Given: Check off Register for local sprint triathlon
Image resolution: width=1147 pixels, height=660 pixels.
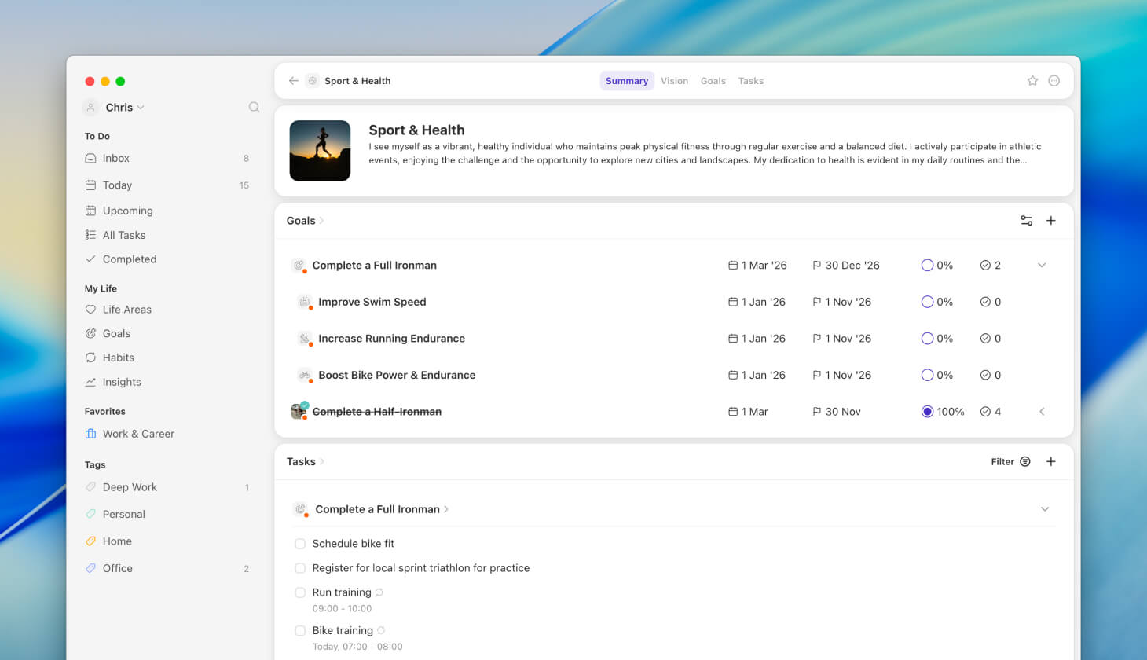Looking at the screenshot, I should pos(300,568).
